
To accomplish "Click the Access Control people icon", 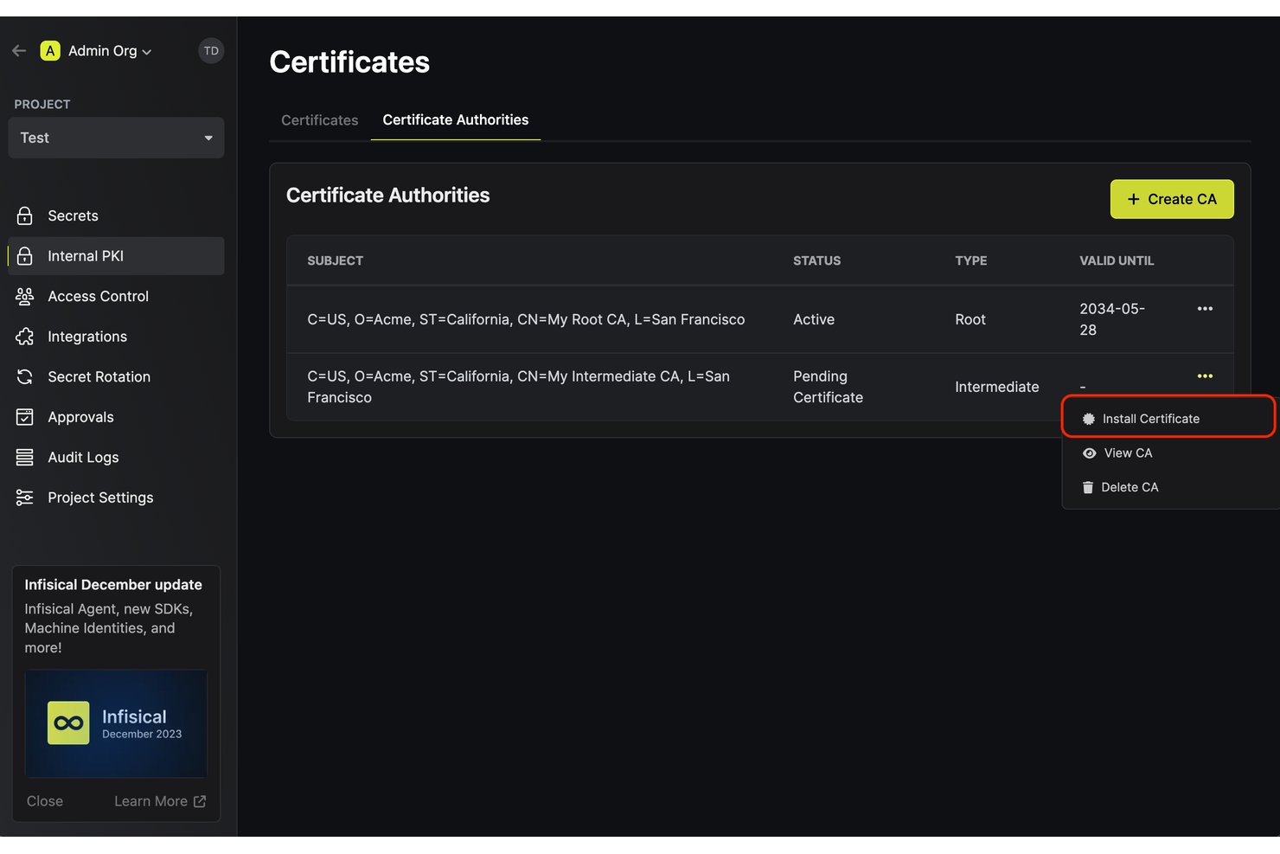I will coord(25,296).
